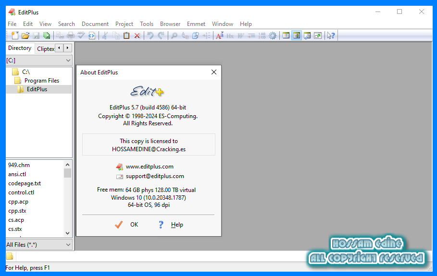Open the www.editplus.com link
Viewport: 437px width, 276px height.
(x=150, y=167)
